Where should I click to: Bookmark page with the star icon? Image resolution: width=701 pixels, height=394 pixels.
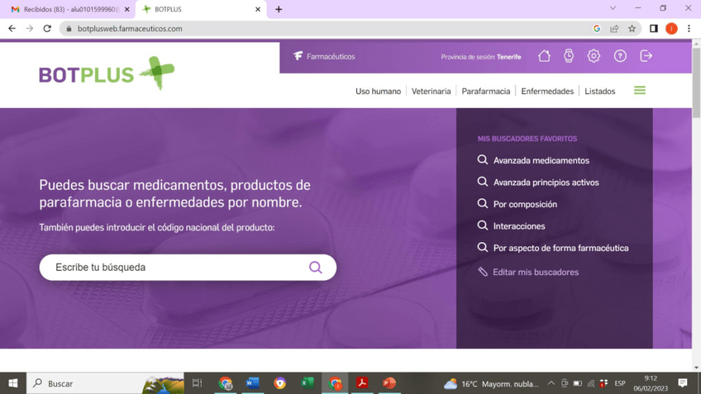pyautogui.click(x=632, y=29)
